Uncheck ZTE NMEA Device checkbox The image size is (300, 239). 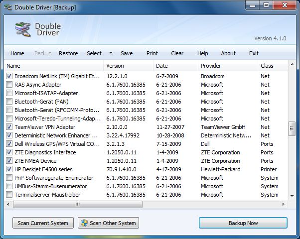(x=9, y=161)
